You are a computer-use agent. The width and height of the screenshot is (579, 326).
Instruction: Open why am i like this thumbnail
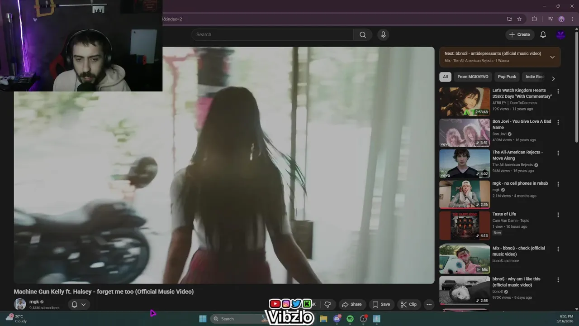pyautogui.click(x=465, y=290)
